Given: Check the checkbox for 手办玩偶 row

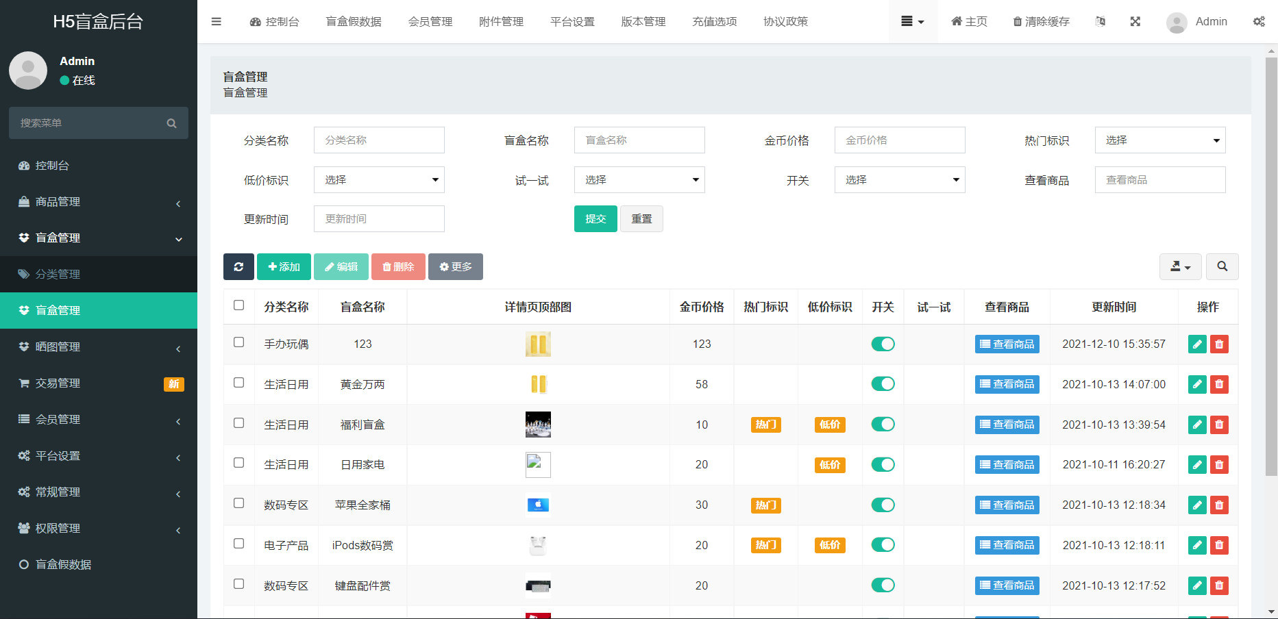Looking at the screenshot, I should (238, 342).
